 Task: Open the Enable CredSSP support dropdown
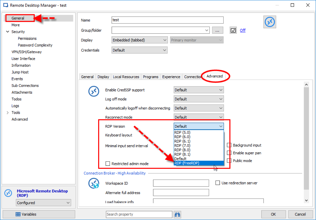199,90
